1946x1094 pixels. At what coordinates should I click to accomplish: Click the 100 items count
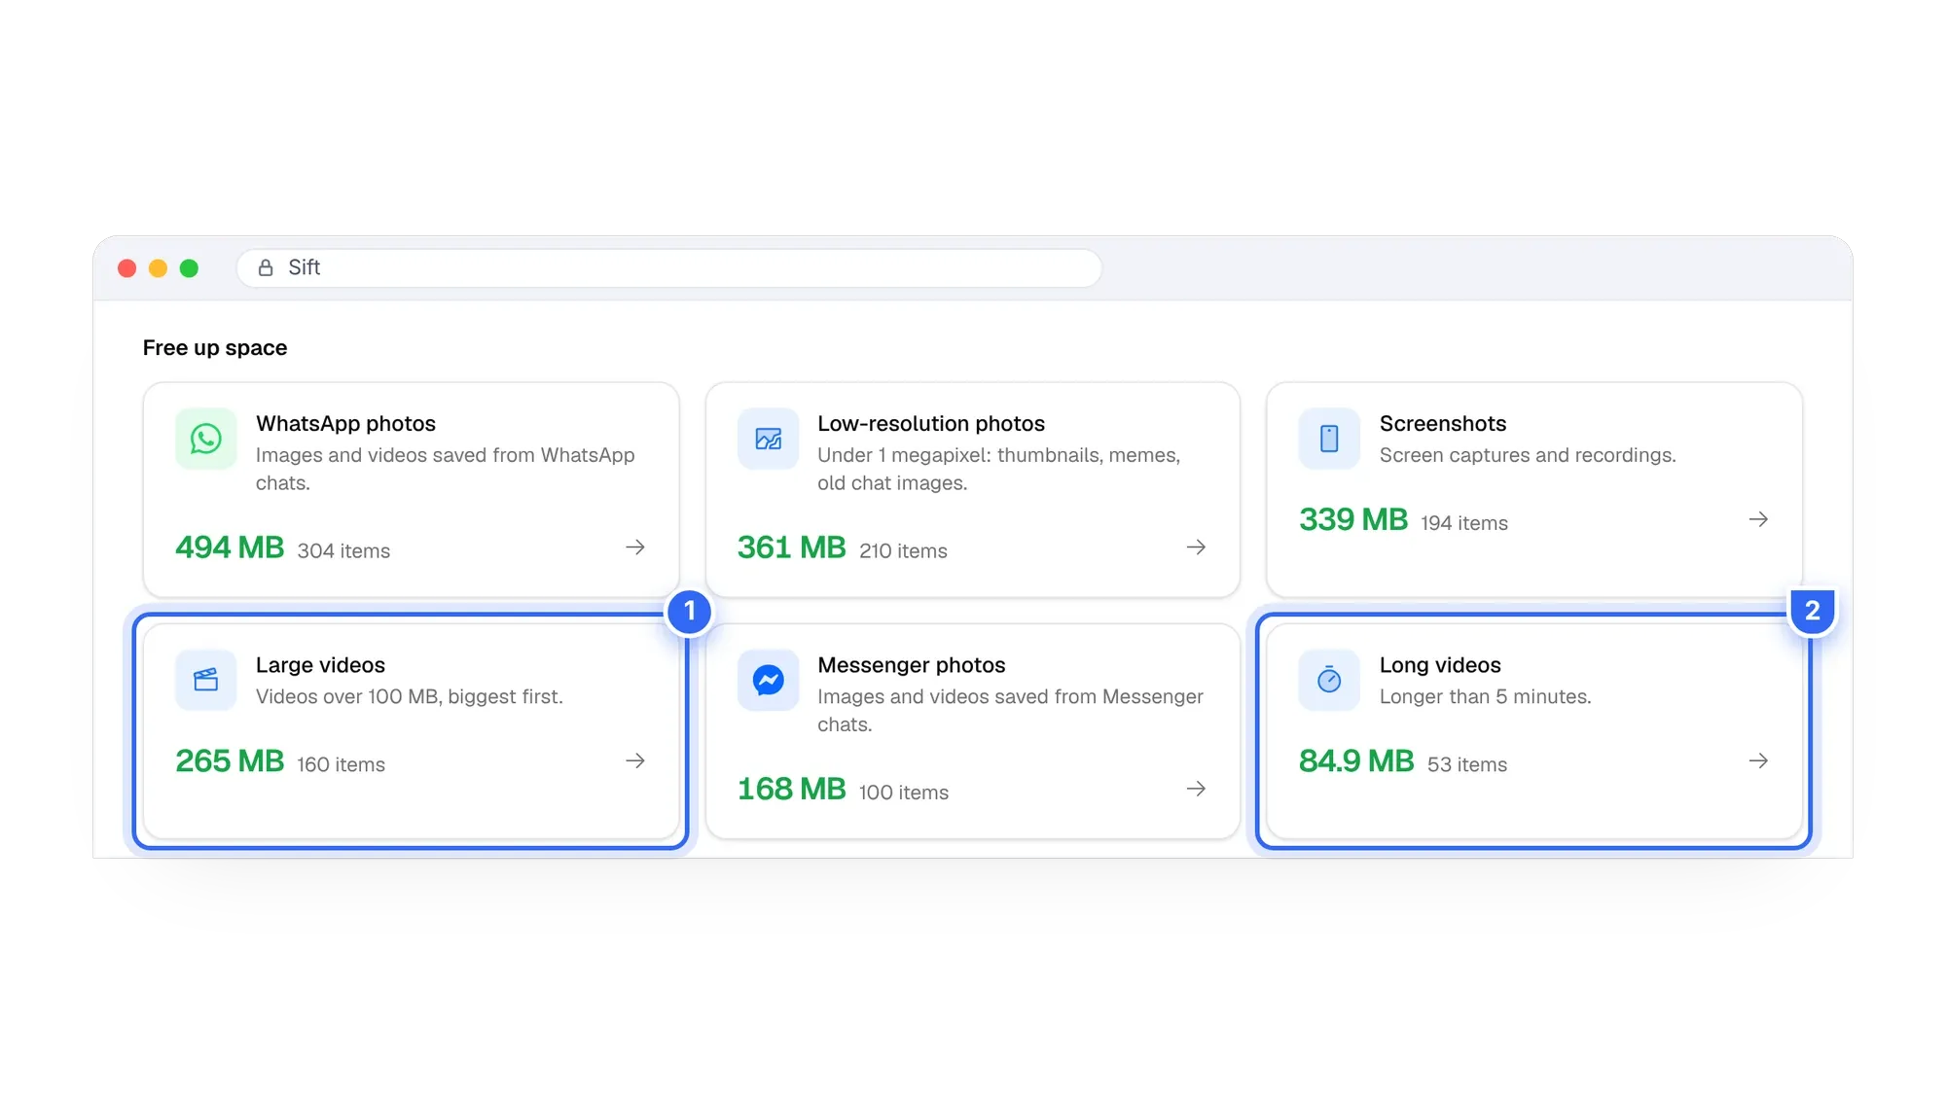click(904, 793)
